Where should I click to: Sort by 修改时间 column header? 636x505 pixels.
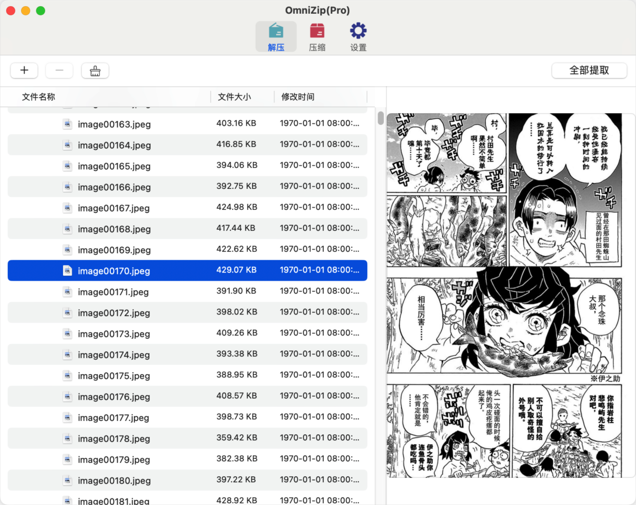298,97
